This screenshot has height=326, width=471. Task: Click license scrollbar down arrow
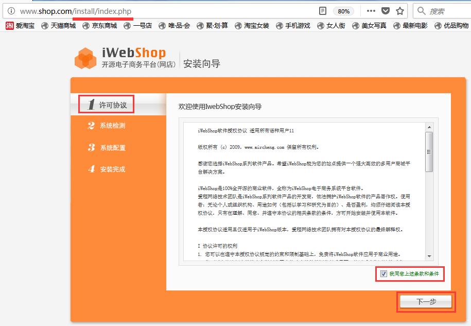click(x=429, y=256)
